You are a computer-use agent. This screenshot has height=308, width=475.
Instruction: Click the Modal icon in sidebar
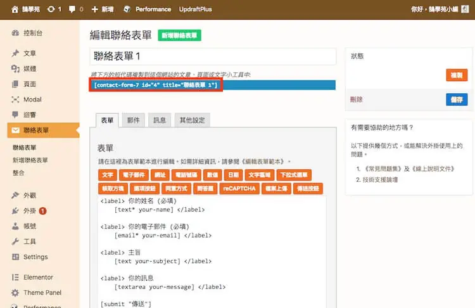[x=15, y=99]
